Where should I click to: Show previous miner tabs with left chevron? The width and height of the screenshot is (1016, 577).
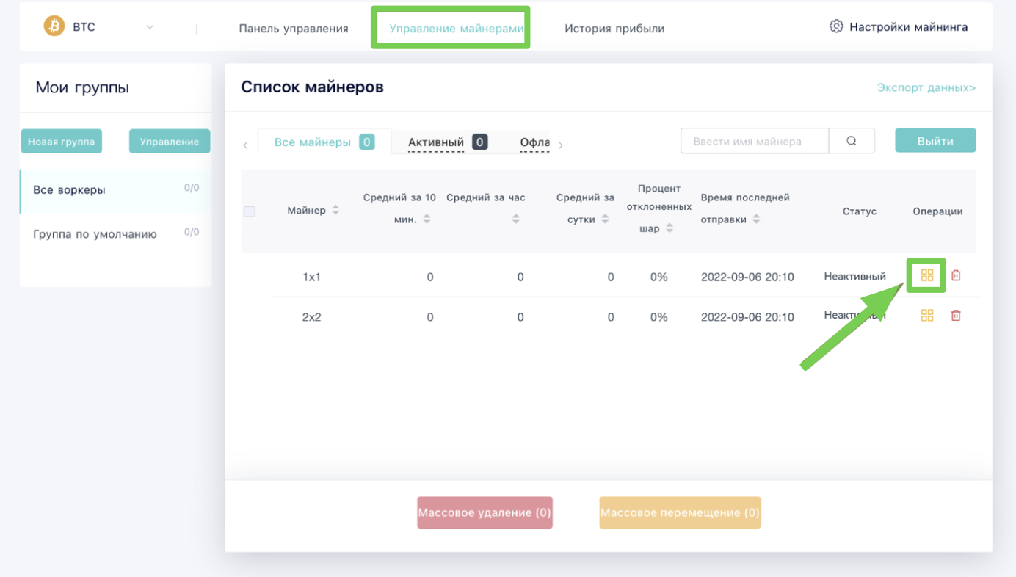click(245, 145)
